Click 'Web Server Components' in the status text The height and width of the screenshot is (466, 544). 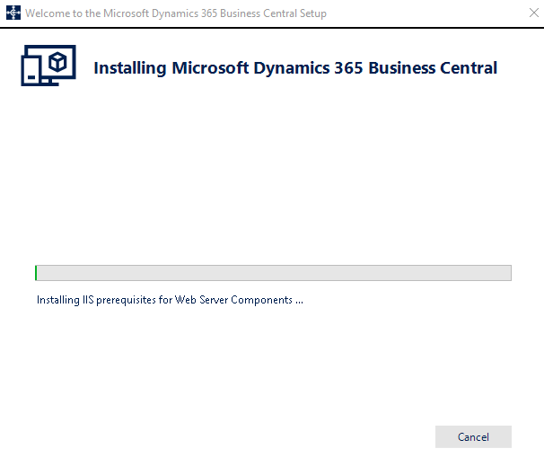click(x=233, y=300)
